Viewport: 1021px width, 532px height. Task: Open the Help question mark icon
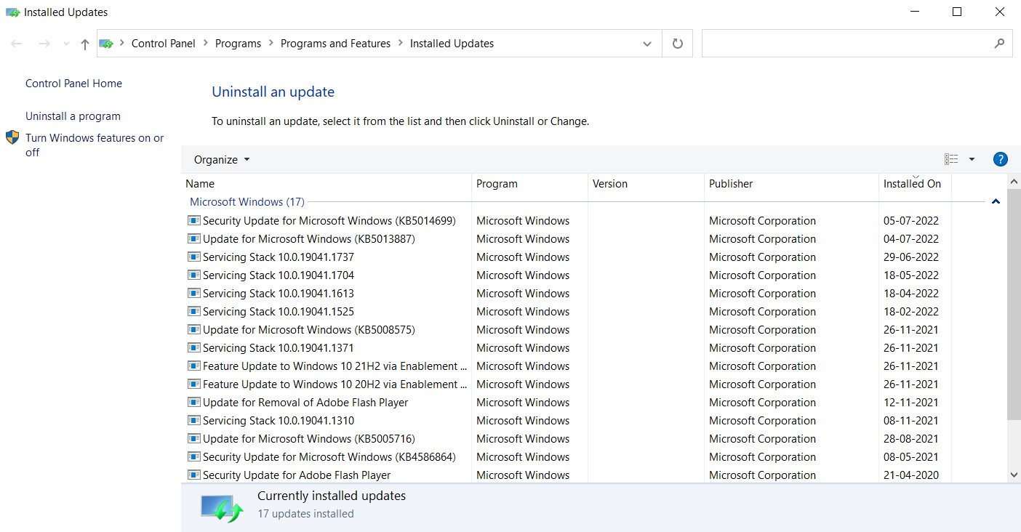[x=1000, y=159]
